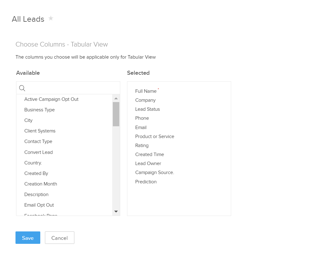
Task: Select Email Opt Out in Available list
Action: coord(39,205)
